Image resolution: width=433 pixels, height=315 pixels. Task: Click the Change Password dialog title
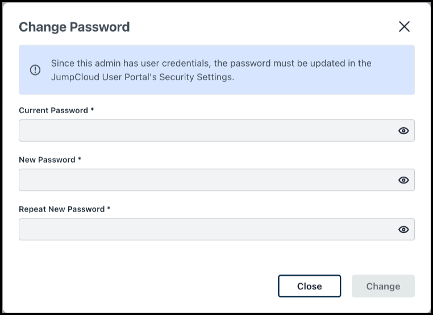74,26
